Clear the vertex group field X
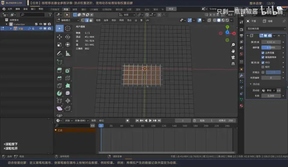This screenshot has height=167, width=288. pos(274,90)
